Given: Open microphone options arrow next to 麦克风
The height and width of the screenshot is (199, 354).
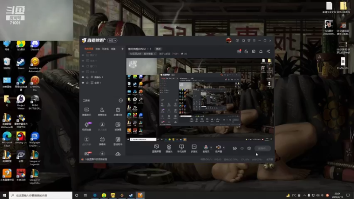Looking at the screenshot, I should pyautogui.click(x=211, y=148).
